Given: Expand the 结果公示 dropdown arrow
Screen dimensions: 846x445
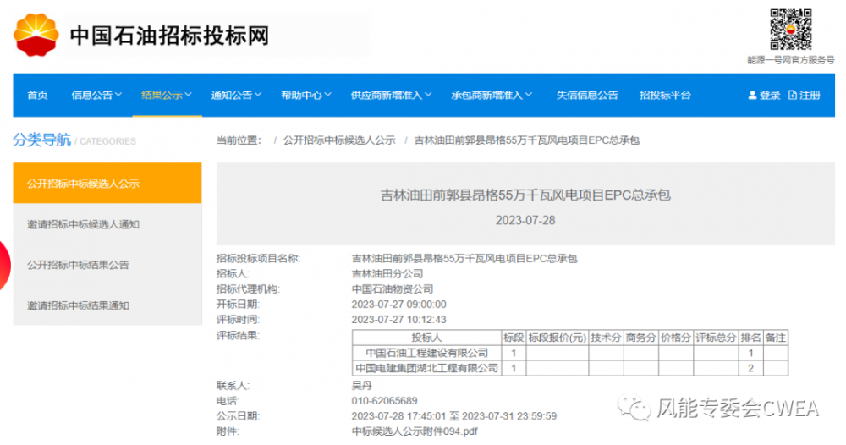Looking at the screenshot, I should coord(189,95).
